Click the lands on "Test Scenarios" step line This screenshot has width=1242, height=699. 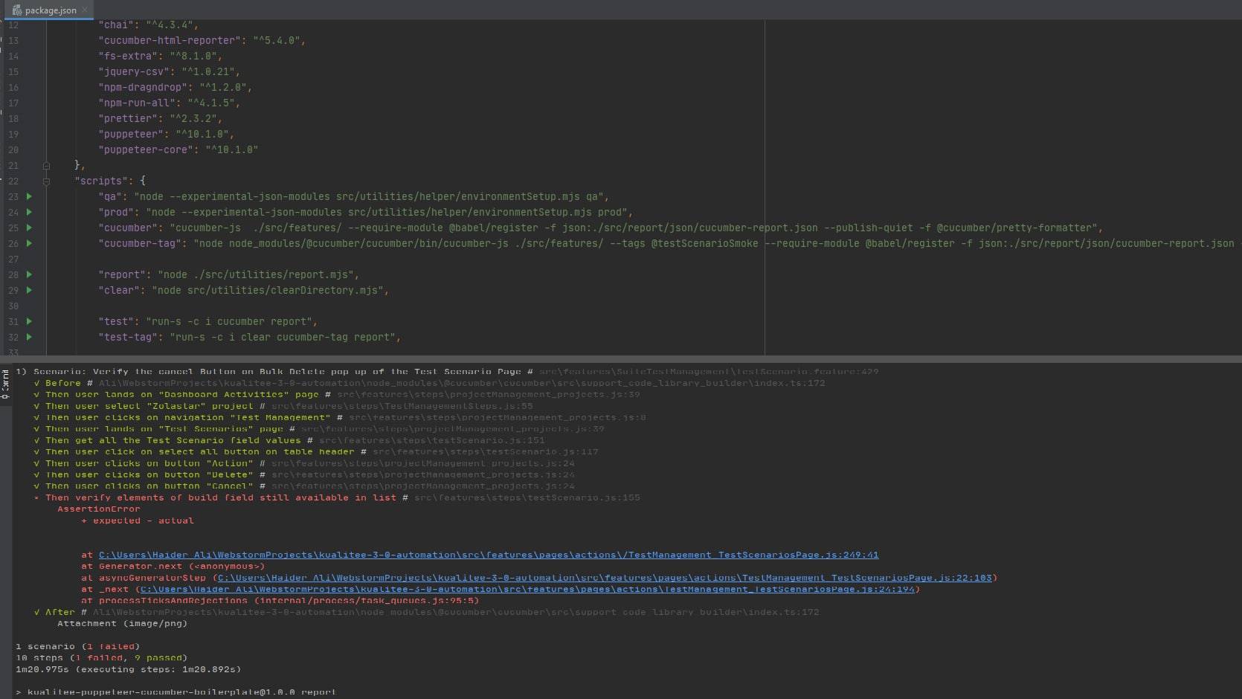pos(319,428)
